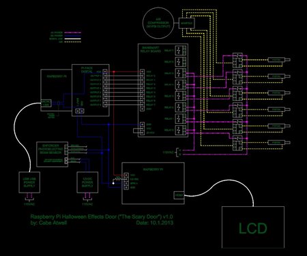Click the Air Compressor circle symbol
307x256 pixels.
[x=158, y=22]
